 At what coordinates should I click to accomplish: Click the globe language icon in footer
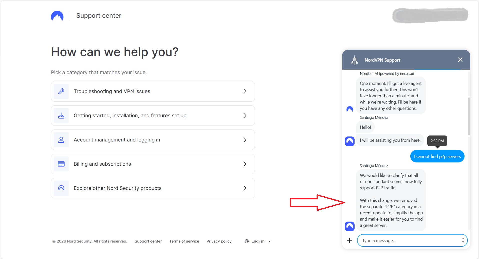(247, 241)
